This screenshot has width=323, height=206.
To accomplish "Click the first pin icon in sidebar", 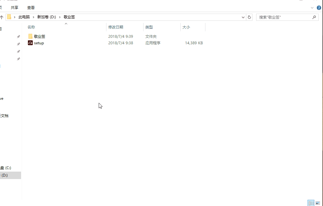I will pos(18,37).
